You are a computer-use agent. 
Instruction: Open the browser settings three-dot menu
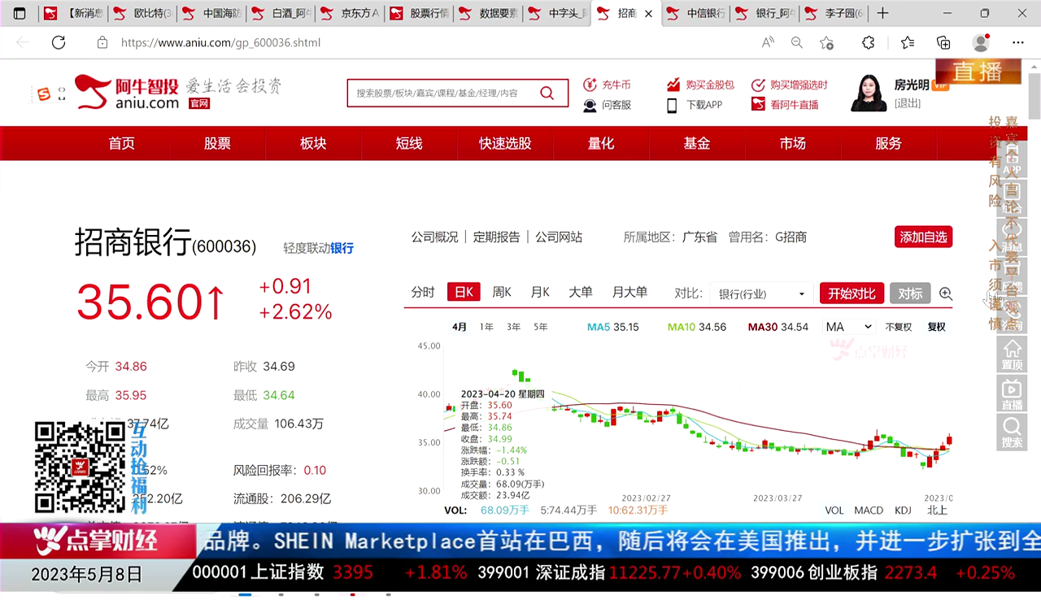[1018, 43]
